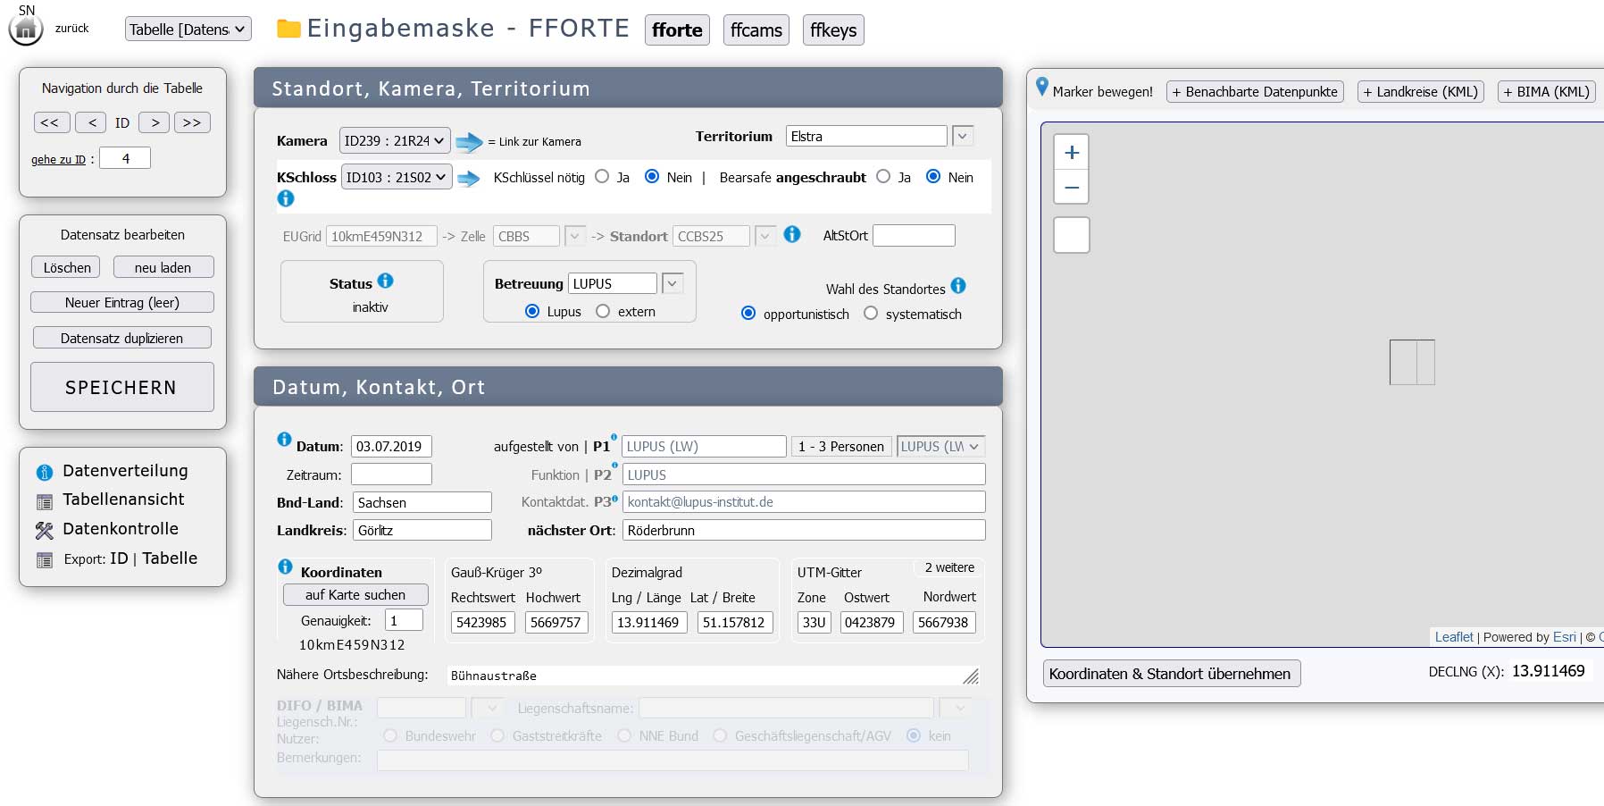Click the info icon beside Koordinaten
1604x806 pixels.
click(x=285, y=567)
